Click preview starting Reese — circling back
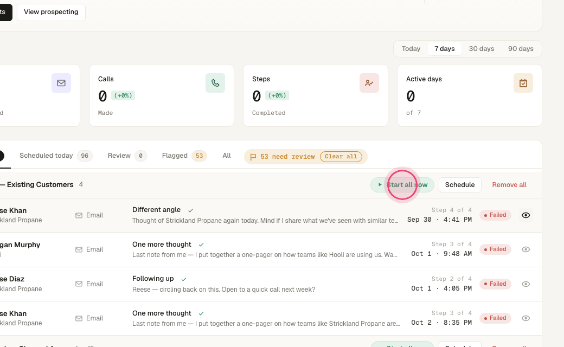The image size is (564, 347). [224, 290]
